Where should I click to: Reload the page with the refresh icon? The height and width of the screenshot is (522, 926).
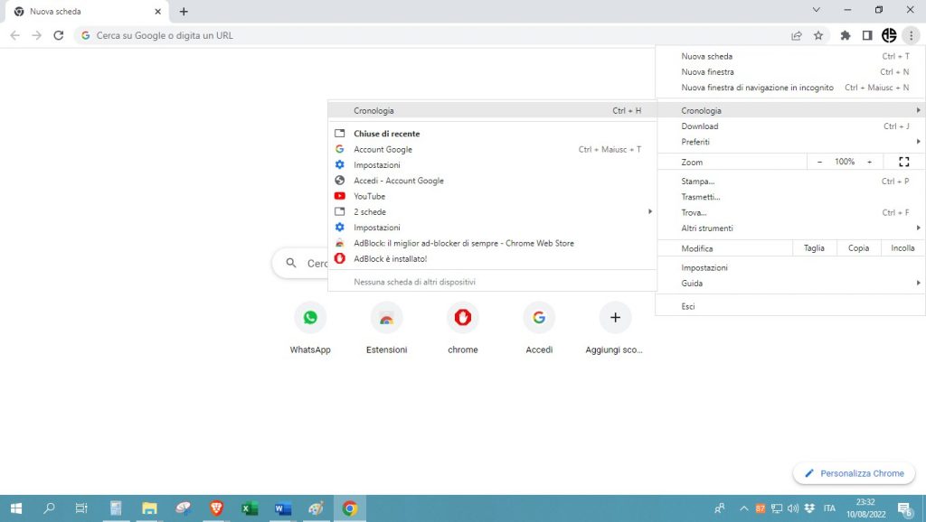[59, 35]
